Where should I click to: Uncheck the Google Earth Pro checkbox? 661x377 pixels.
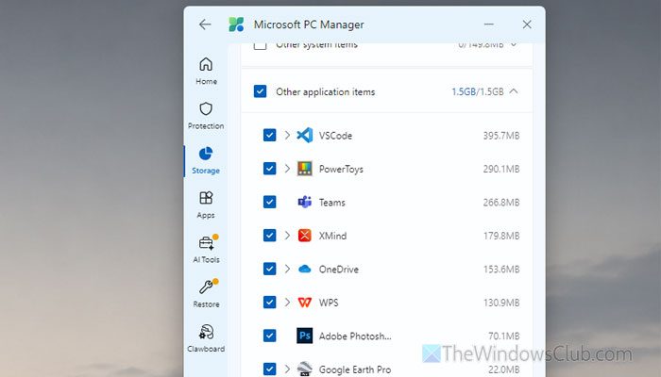270,369
